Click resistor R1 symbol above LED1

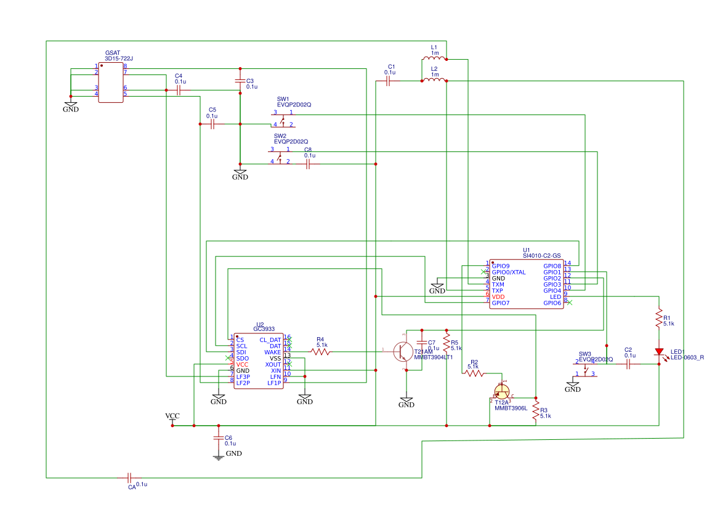click(x=659, y=317)
